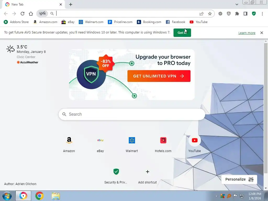Expand the tab search chevron
The height and width of the screenshot is (201, 268).
click(x=237, y=4)
